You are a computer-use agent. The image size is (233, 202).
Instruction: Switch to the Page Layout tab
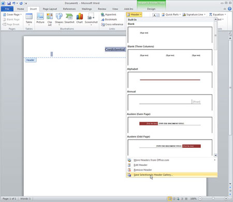(50, 9)
